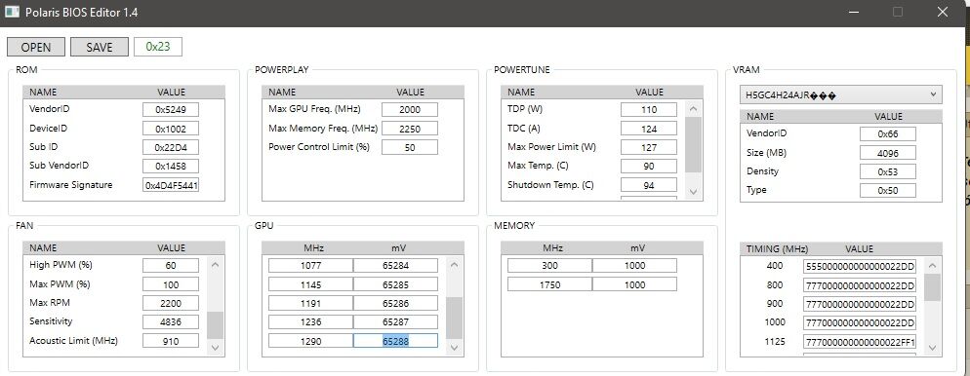Image resolution: width=970 pixels, height=376 pixels.
Task: Edit Power Control Limit value 50
Action: (x=410, y=147)
